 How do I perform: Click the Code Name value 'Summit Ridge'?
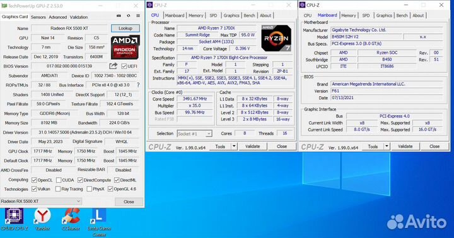tap(197, 35)
